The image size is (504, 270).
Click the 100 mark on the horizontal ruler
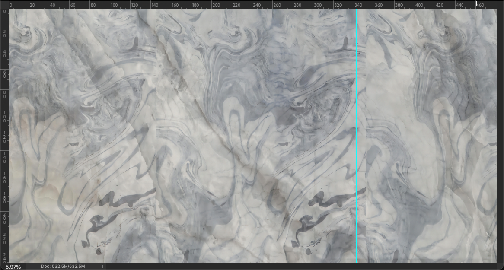coord(114,5)
